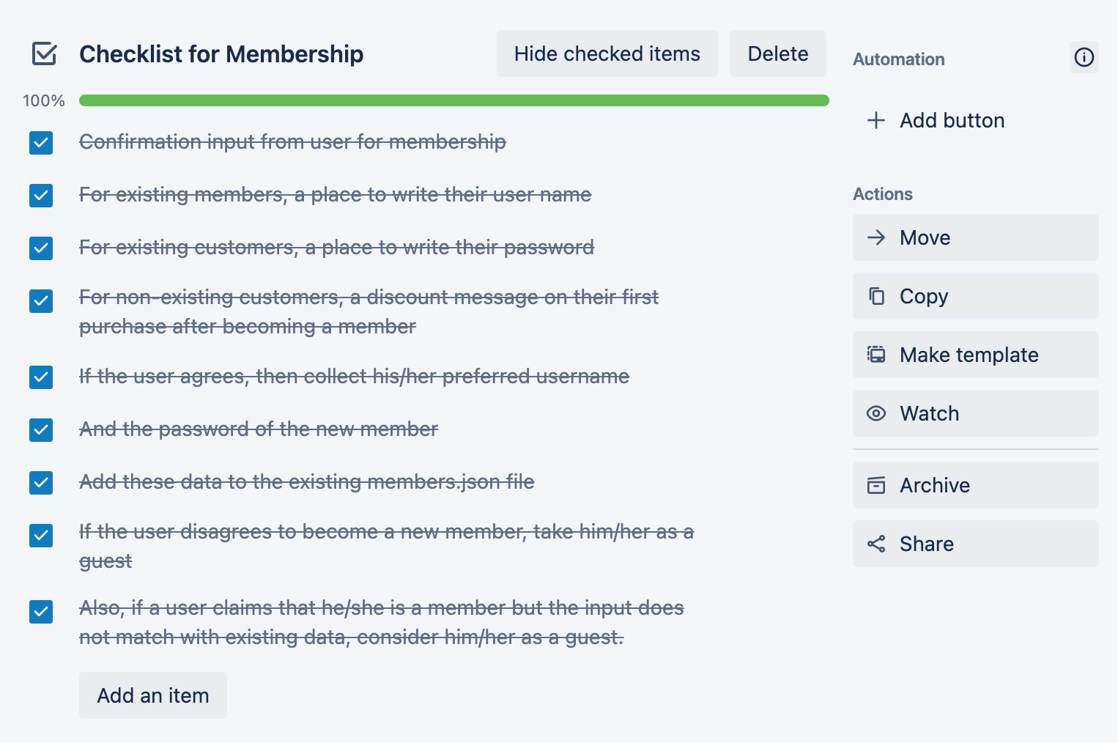Screen dimensions: 1118x743
Task: Uncheck the members.json file item checkbox
Action: pyautogui.click(x=41, y=483)
